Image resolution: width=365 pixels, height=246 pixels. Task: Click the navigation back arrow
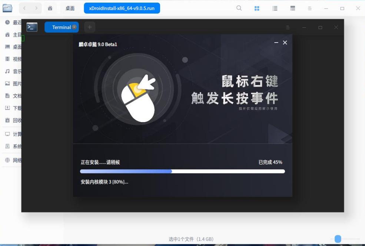coord(25,8)
